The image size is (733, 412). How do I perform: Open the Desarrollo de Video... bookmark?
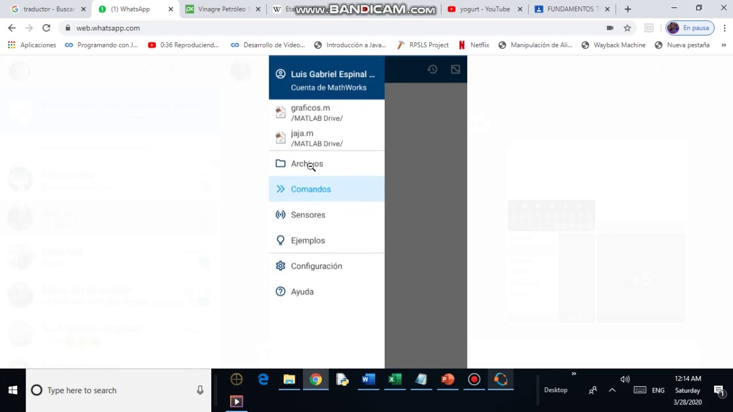(267, 45)
